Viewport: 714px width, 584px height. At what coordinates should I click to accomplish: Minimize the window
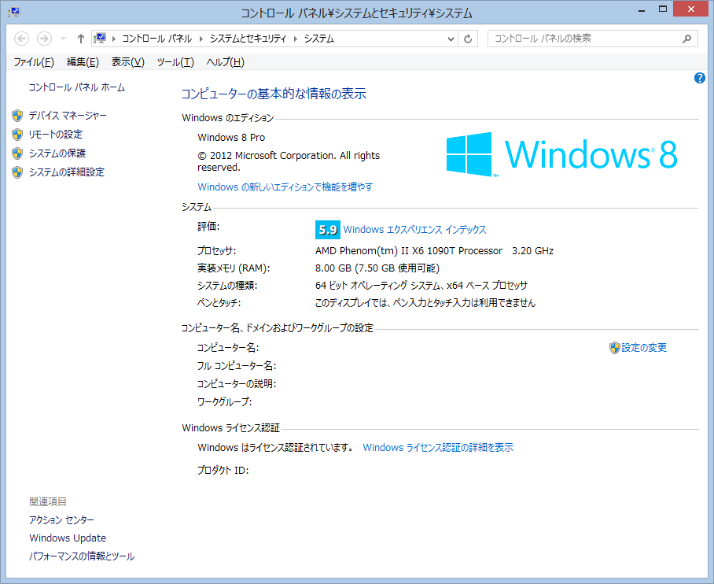click(642, 10)
